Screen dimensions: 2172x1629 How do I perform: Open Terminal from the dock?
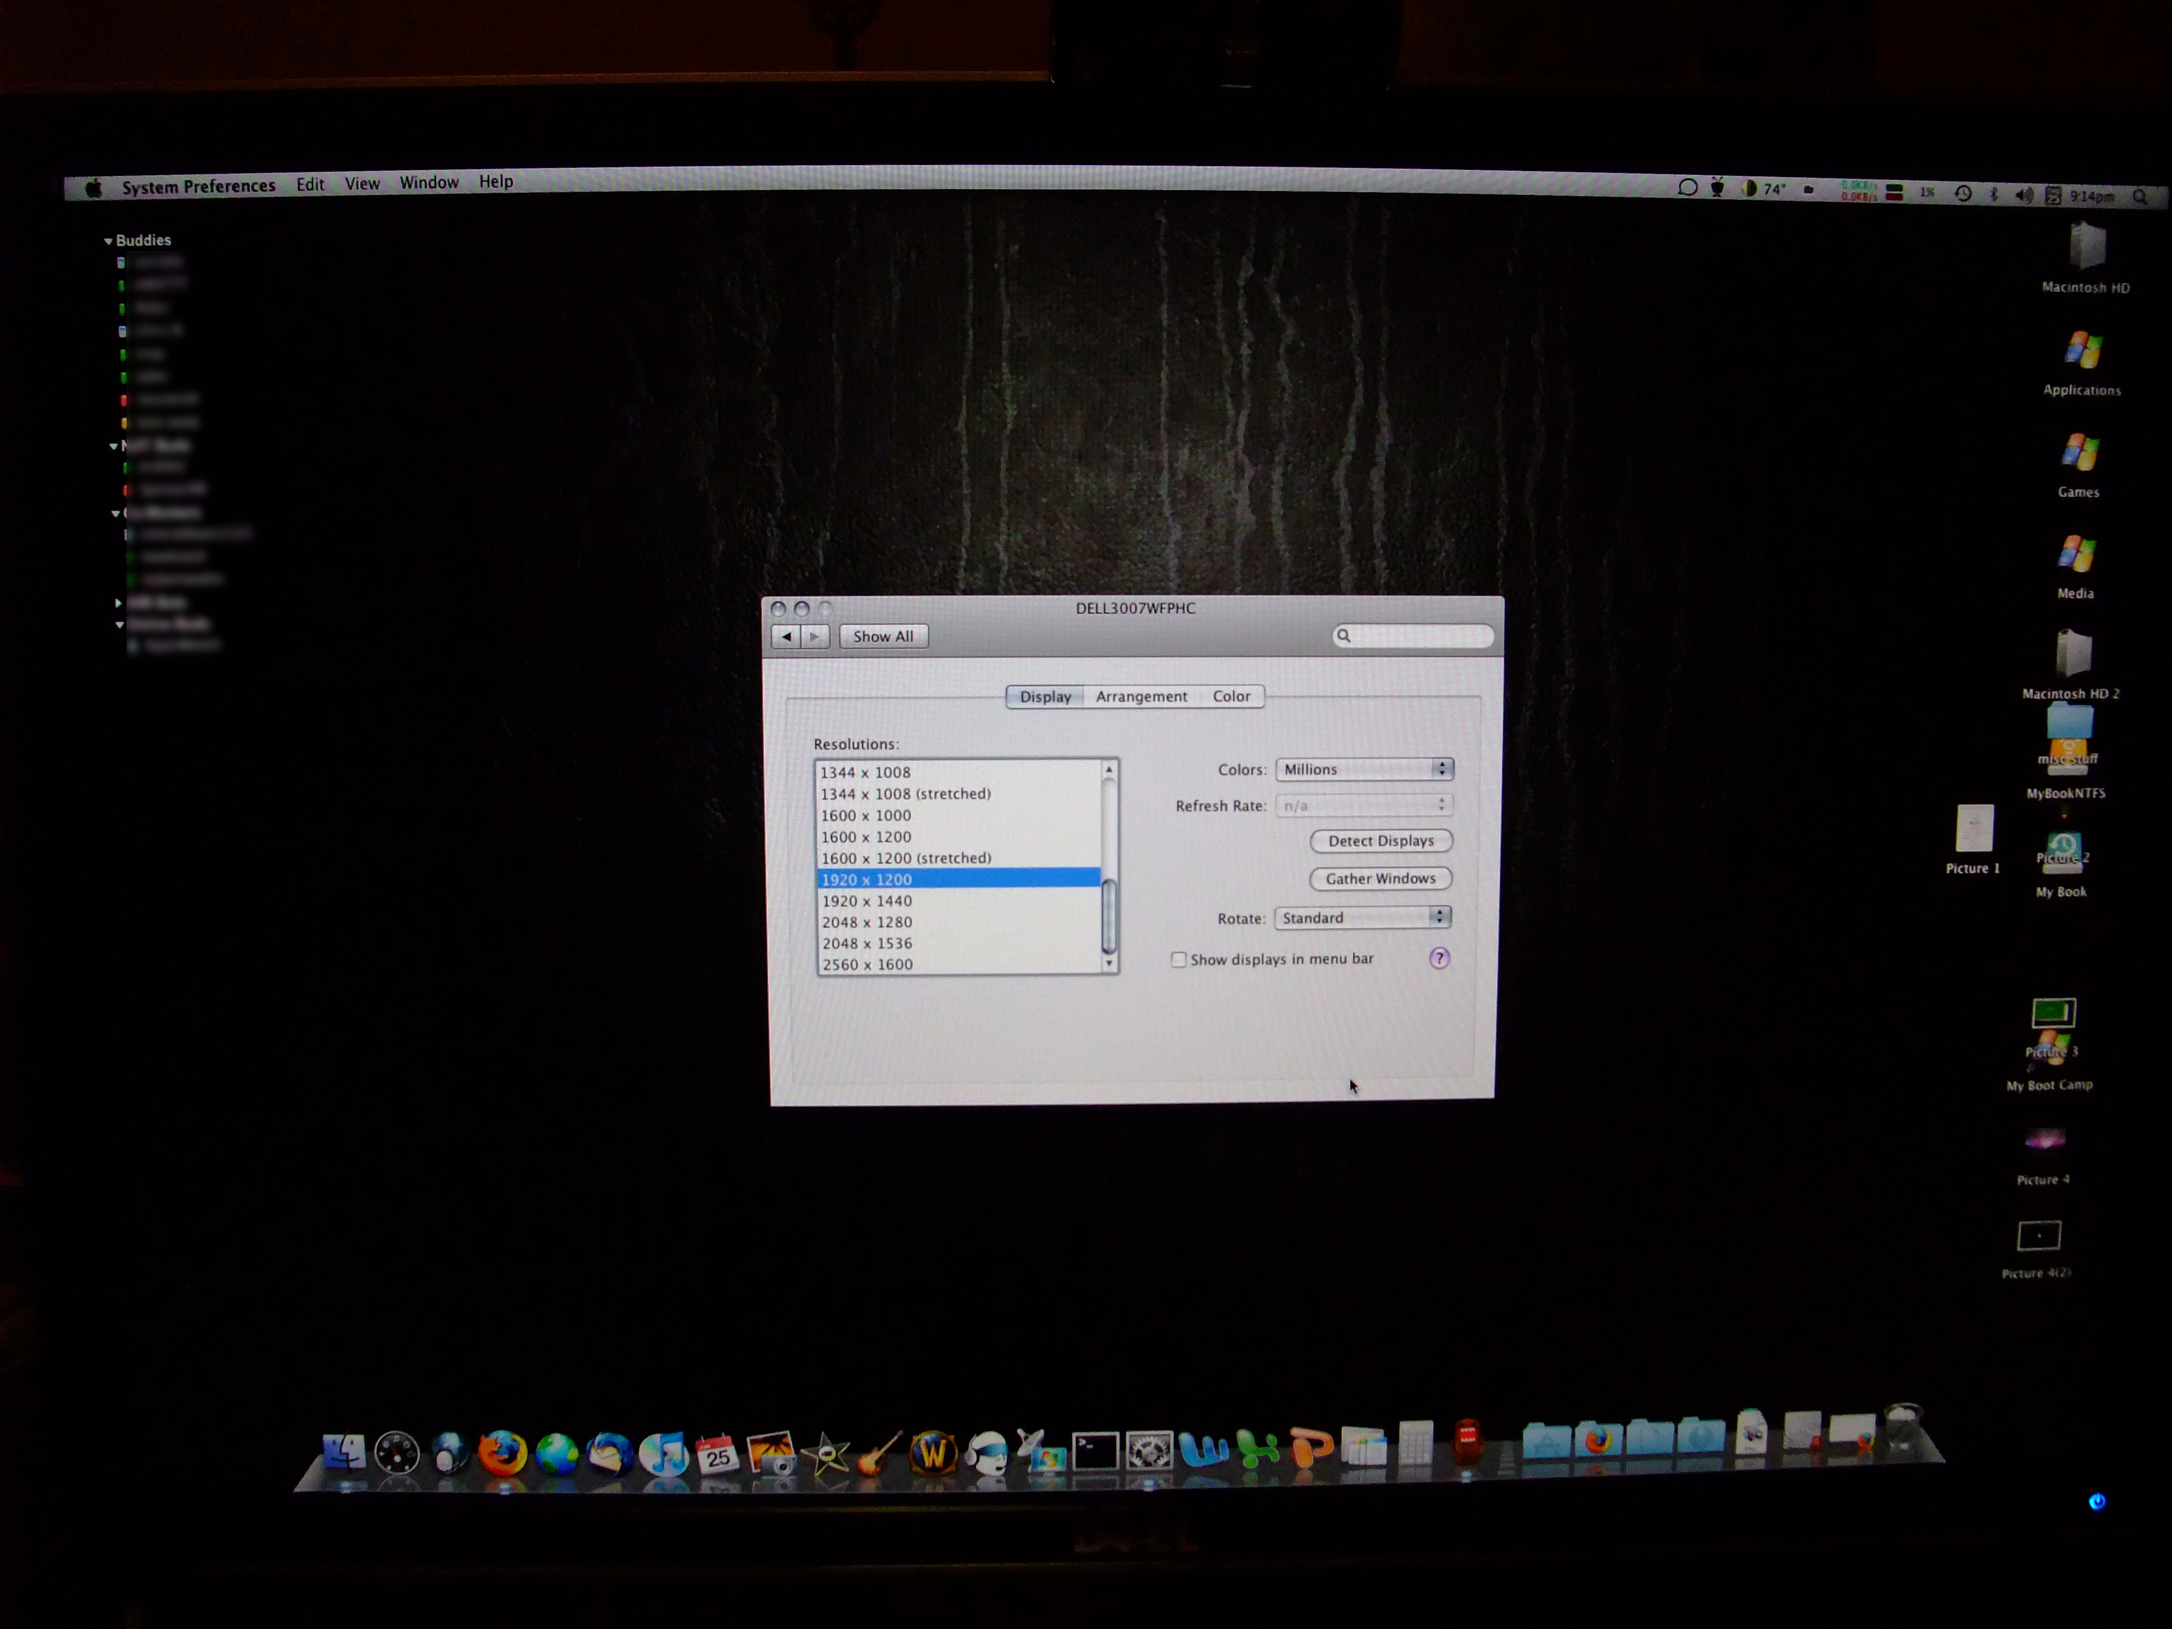[x=1095, y=1451]
